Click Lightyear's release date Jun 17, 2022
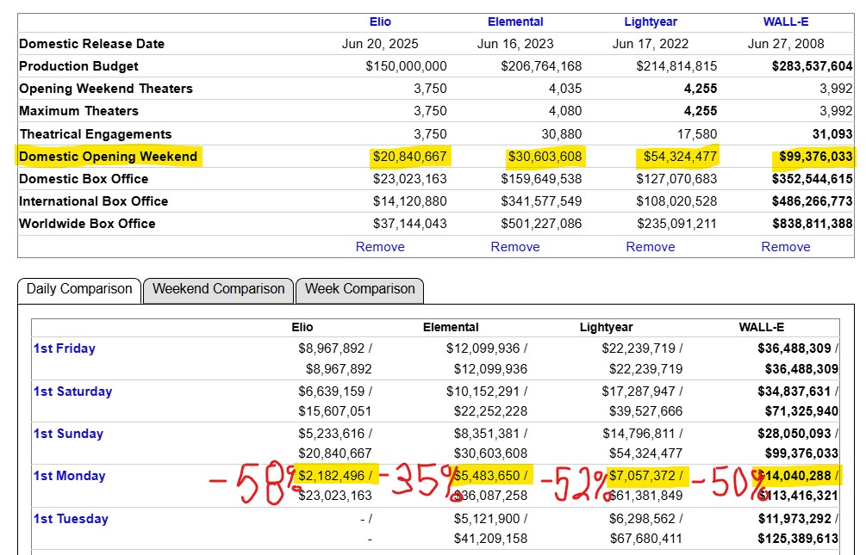This screenshot has width=866, height=555. (651, 44)
